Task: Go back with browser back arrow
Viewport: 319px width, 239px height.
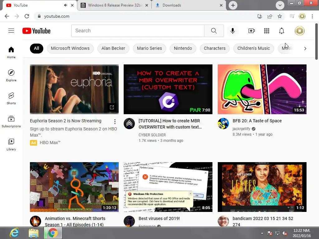Action: [x=7, y=16]
